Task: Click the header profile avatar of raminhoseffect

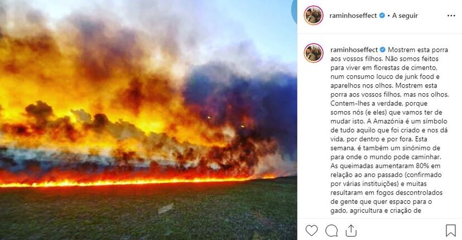Action: tap(314, 15)
